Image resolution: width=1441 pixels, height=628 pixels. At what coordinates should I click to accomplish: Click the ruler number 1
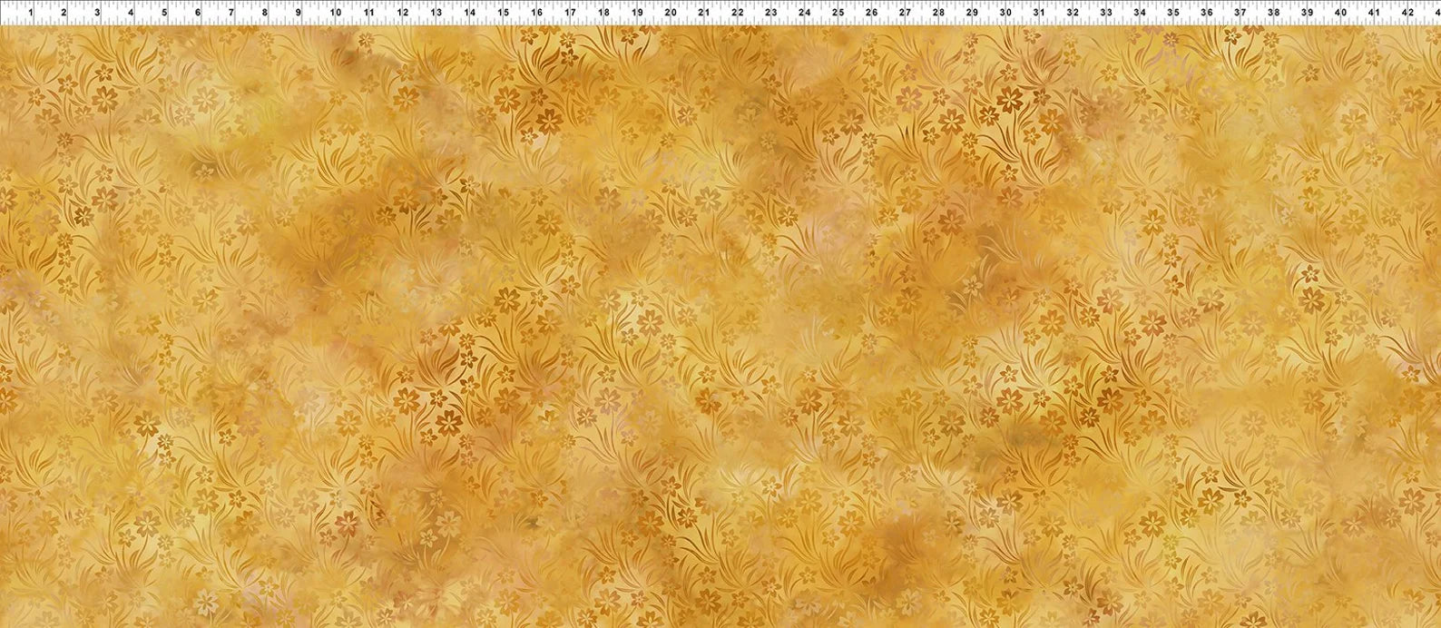point(30,13)
